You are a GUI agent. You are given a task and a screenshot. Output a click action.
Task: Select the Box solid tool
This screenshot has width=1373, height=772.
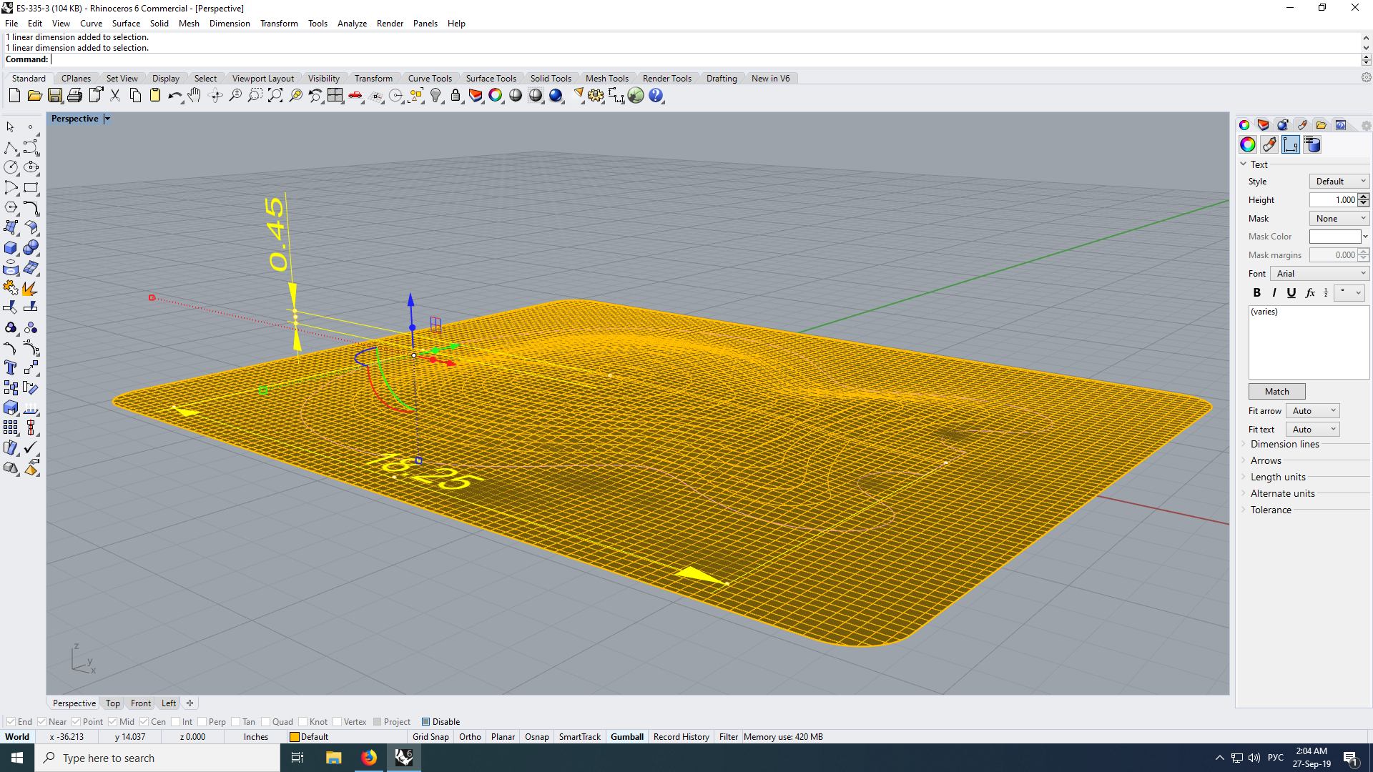click(11, 248)
